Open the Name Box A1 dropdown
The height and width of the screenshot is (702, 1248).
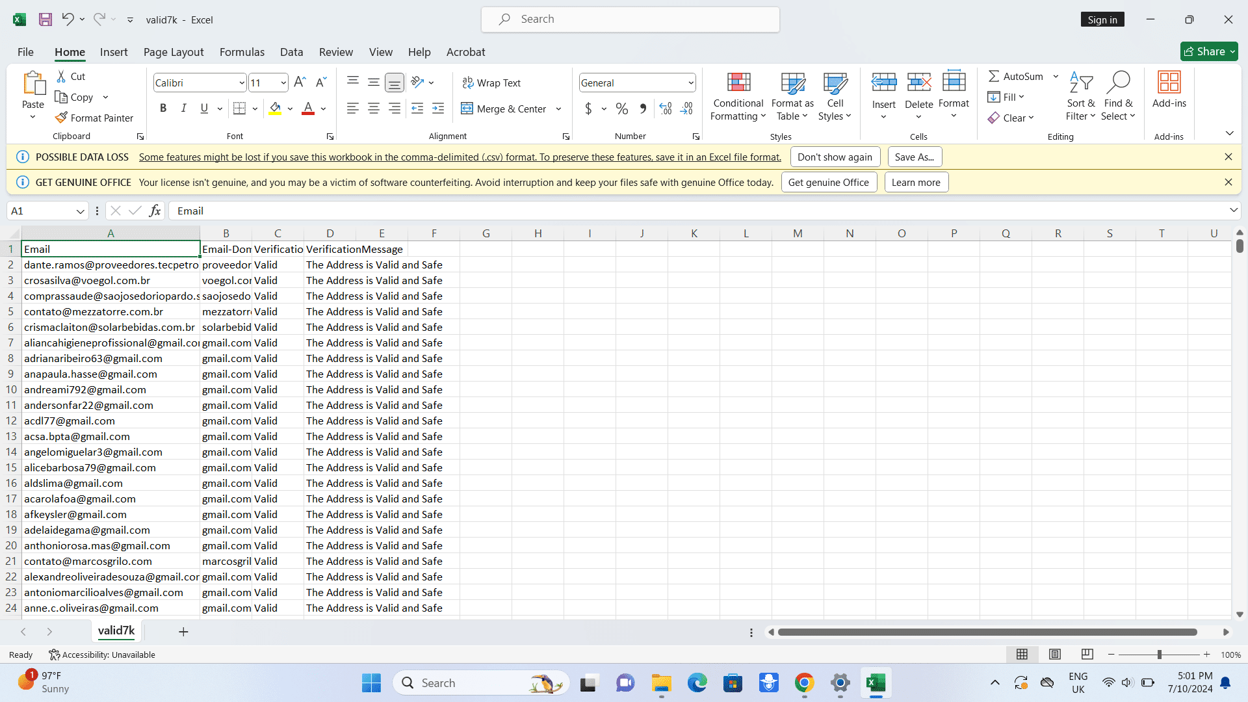click(x=80, y=211)
